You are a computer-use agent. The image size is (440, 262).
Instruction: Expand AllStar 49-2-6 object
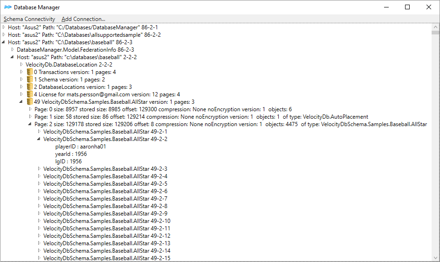[x=39, y=191]
